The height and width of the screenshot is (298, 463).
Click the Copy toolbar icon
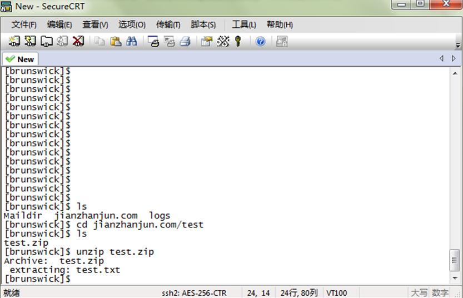coord(99,41)
